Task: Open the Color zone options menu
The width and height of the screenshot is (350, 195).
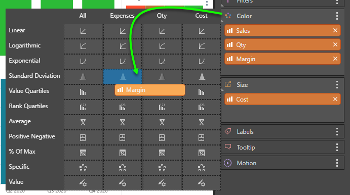Action: point(337,16)
